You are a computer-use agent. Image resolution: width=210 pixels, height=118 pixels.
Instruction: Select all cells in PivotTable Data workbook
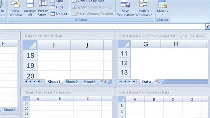(x=122, y=99)
